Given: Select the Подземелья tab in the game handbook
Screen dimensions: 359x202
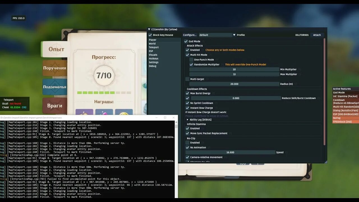Looking at the screenshot, I should [55, 87].
